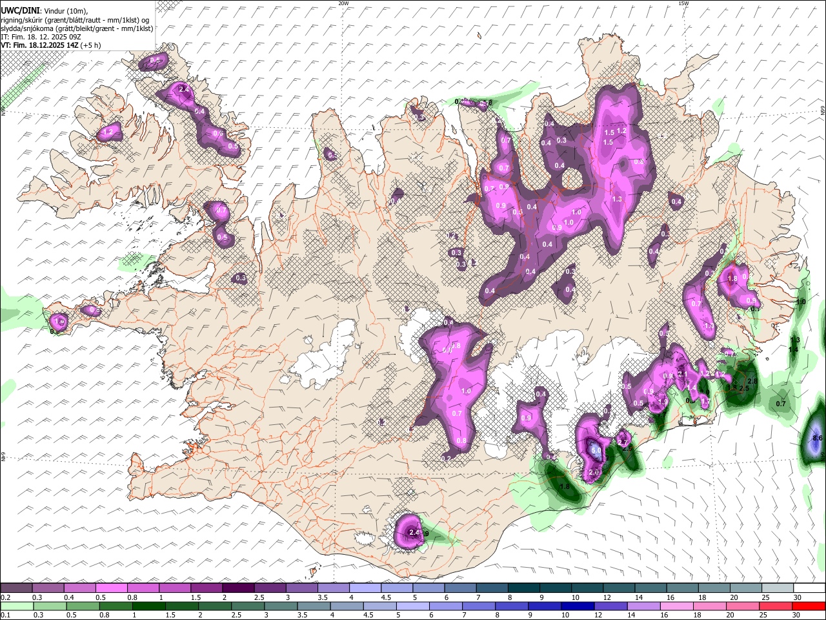Pick upper legend swatch between 0.2 and 0.3
Viewport: 826px width, 620px height.
(x=16, y=588)
